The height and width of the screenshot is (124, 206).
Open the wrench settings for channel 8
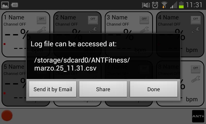[196, 79]
